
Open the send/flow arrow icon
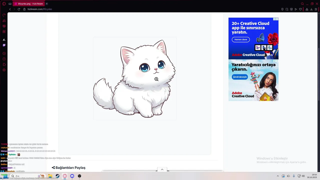coord(296,9)
